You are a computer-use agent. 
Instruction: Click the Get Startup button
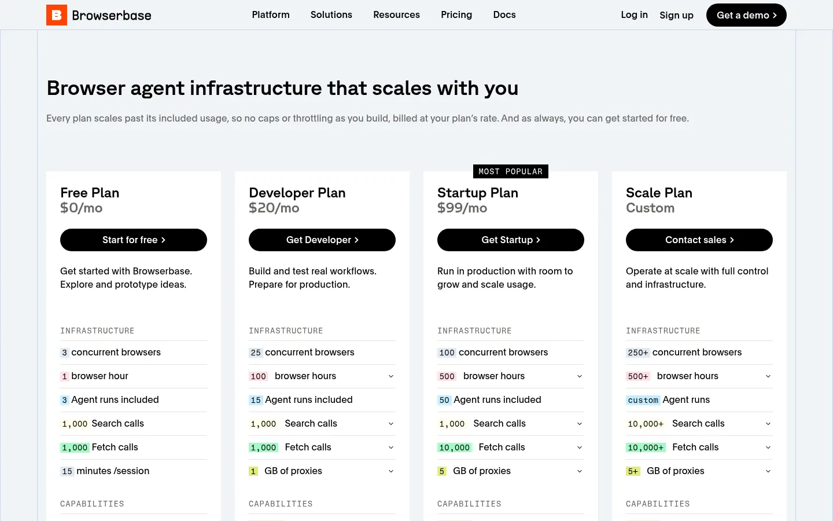(x=511, y=240)
